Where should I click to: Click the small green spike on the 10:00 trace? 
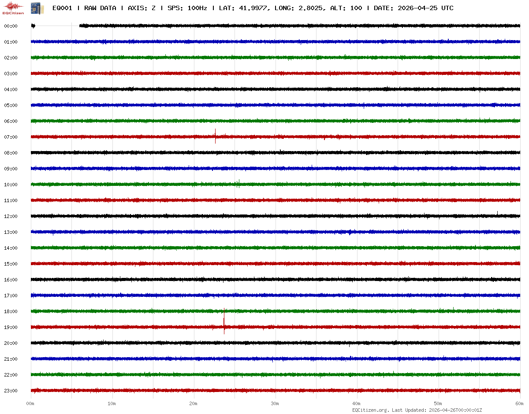pyautogui.click(x=239, y=183)
